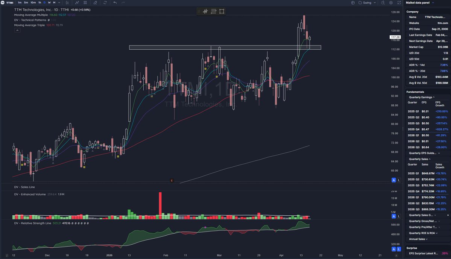Screen dimensions: 451x259
Task: Select the daily 'D' timeframe
Action: pos(44,3)
